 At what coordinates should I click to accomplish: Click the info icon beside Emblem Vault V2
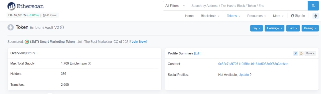coord(62,28)
